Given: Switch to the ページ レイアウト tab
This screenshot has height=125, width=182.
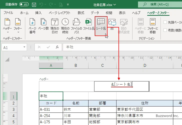Looking at the screenshot, I should [59, 13].
